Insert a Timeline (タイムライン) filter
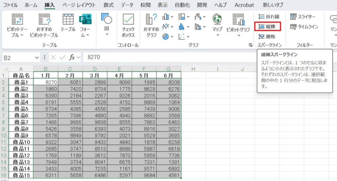The width and height of the screenshot is (337, 181). [304, 27]
